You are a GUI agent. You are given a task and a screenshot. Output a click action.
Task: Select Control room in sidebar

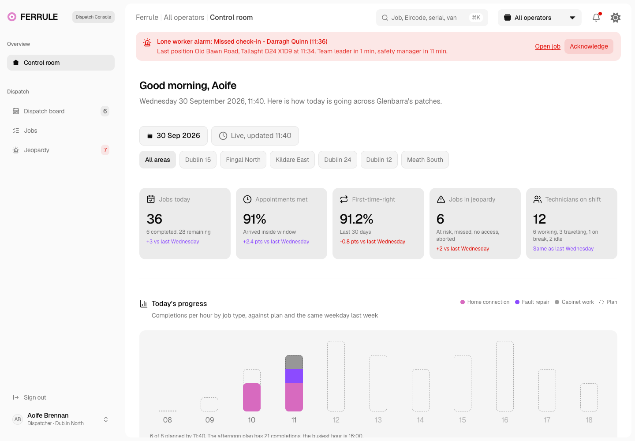pos(61,63)
